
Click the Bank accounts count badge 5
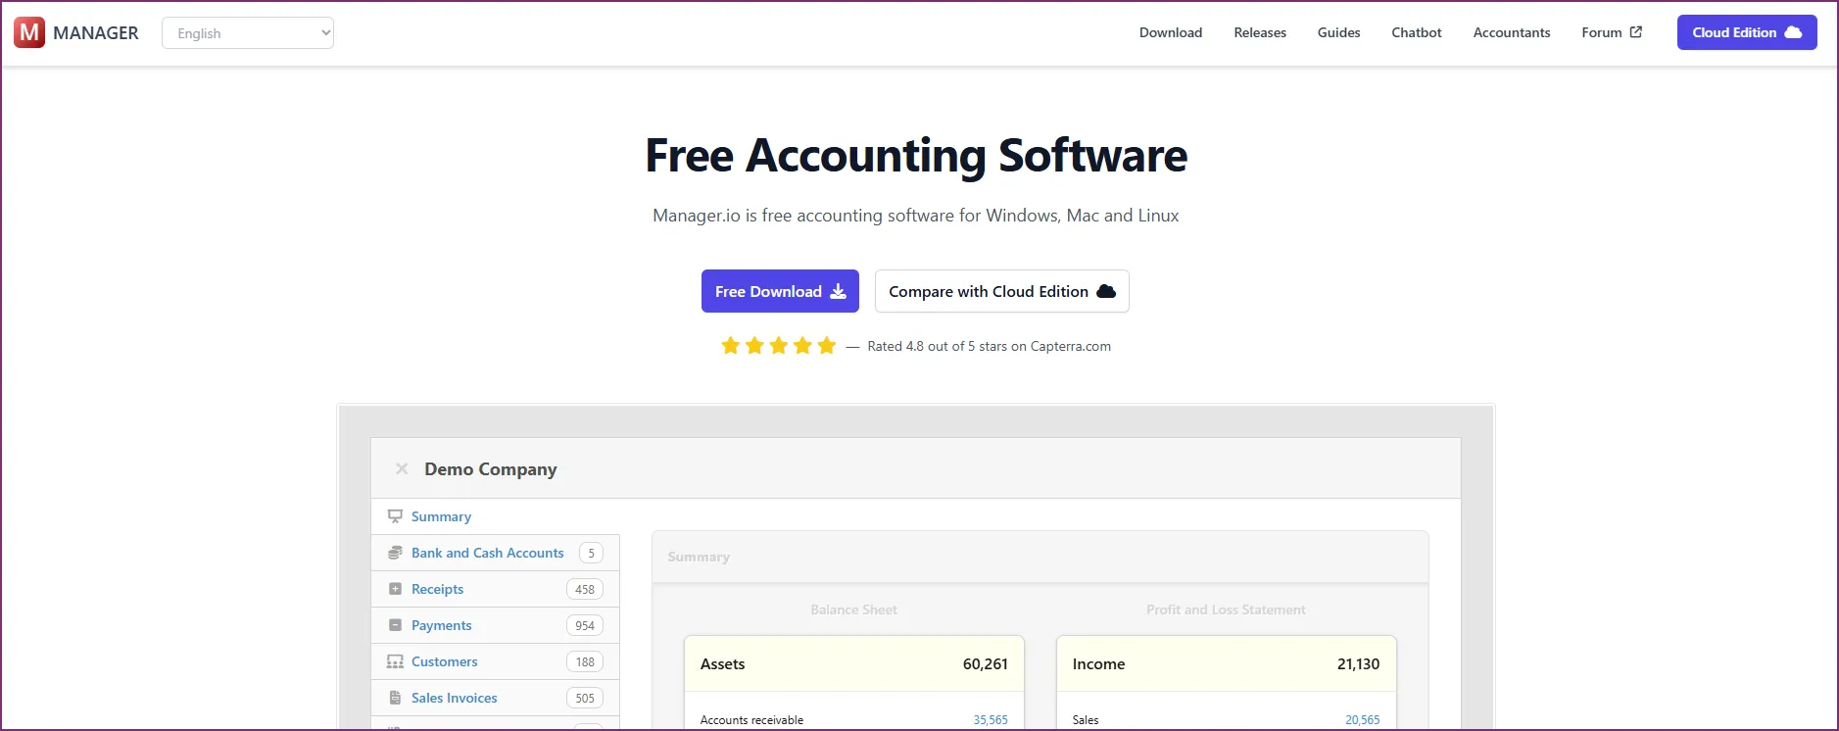point(591,553)
